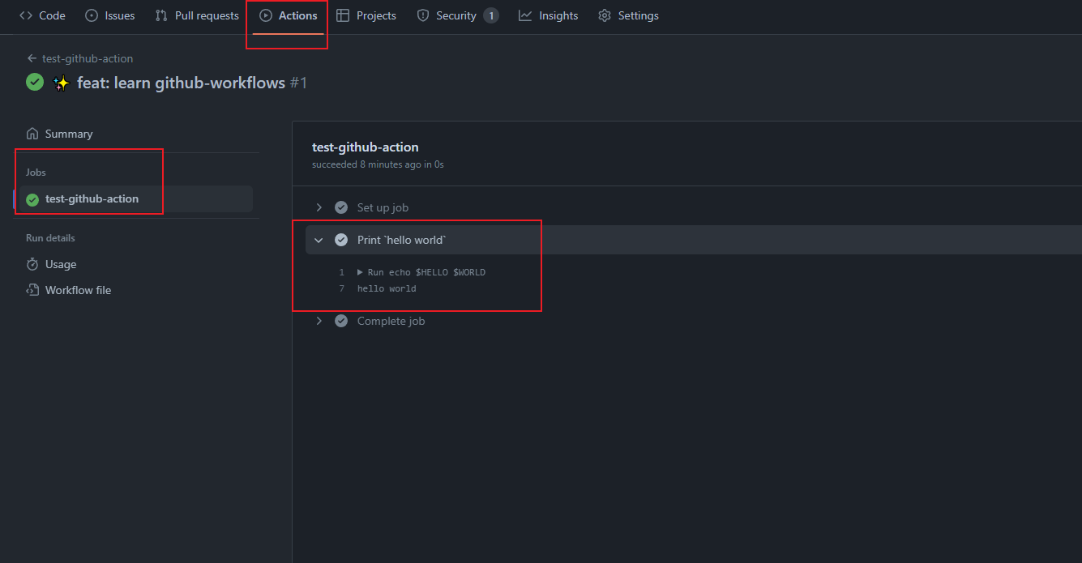Click the Code brackets icon
Image resolution: width=1082 pixels, height=563 pixels.
tap(26, 15)
